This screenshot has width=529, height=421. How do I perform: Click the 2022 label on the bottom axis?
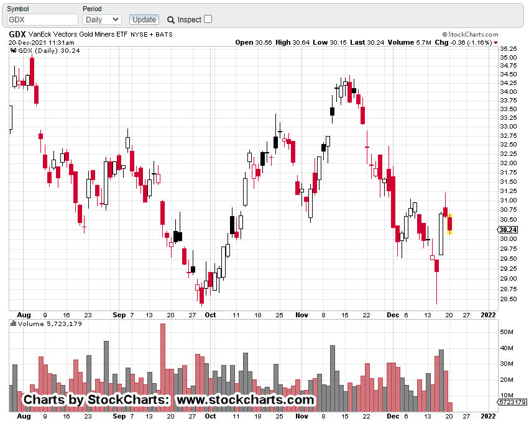489,416
